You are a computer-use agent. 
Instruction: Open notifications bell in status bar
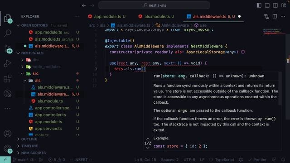pyautogui.click(x=283, y=160)
